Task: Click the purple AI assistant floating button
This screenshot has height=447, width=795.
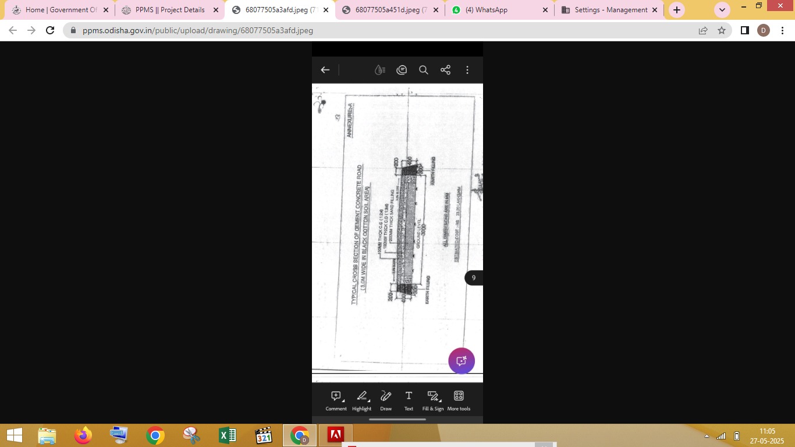Action: pyautogui.click(x=462, y=361)
